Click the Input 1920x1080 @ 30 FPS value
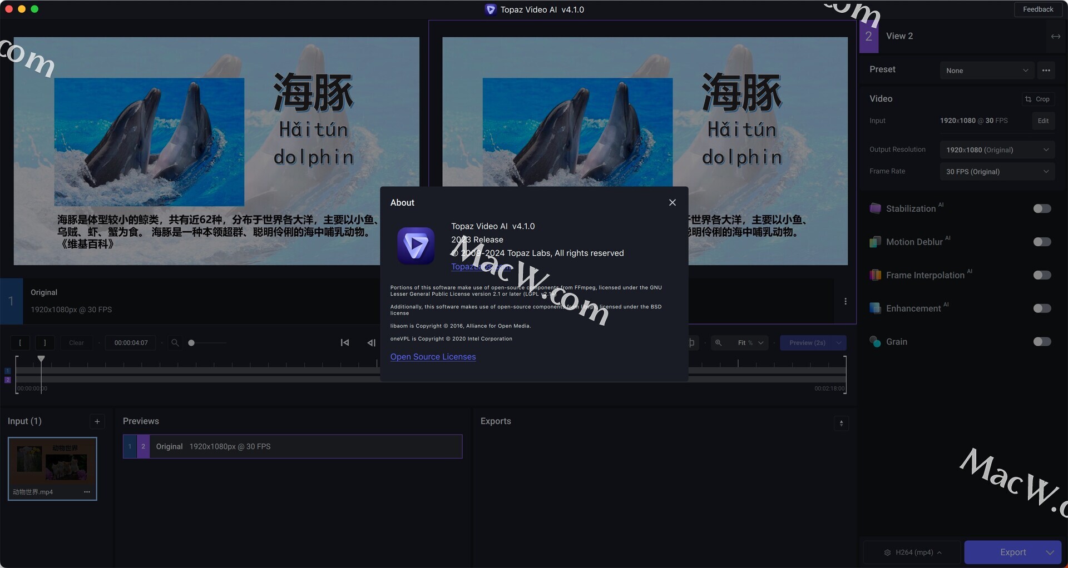 click(973, 121)
